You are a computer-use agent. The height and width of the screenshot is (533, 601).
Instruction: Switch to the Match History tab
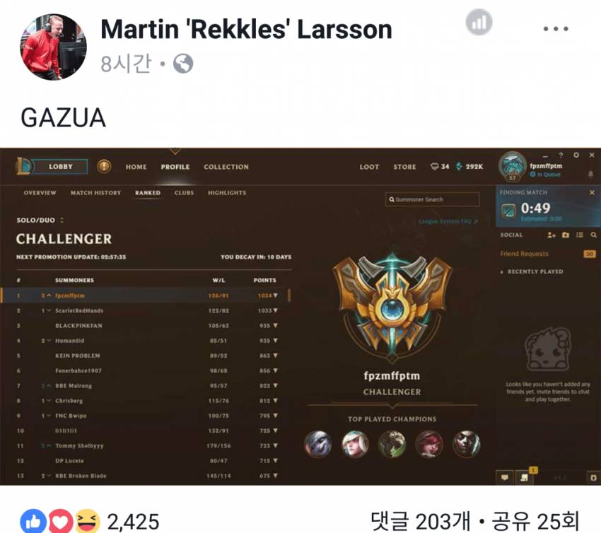pos(95,193)
